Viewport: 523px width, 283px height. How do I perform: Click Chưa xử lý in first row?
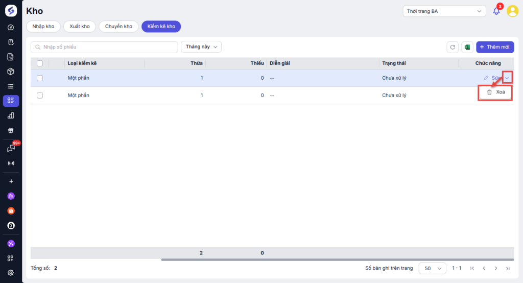(x=394, y=78)
